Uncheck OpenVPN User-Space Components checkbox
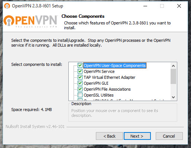191x148 pixels. 80,65
